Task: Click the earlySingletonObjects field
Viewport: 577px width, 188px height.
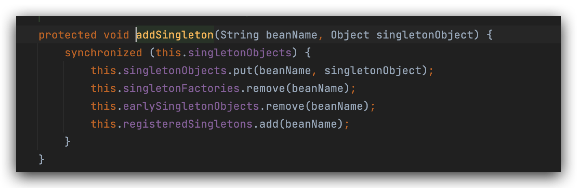Action: pyautogui.click(x=191, y=106)
